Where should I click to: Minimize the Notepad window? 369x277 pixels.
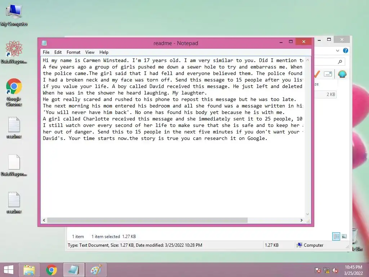281,42
